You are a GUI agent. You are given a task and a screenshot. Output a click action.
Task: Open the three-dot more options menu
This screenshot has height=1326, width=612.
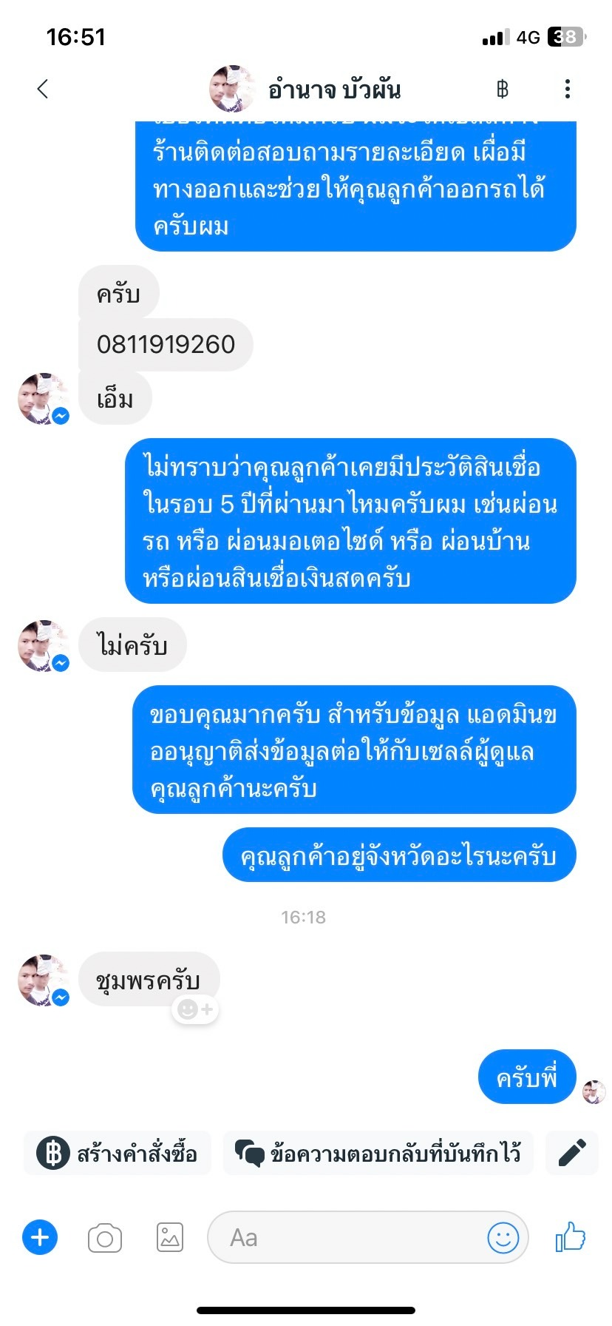tap(567, 90)
